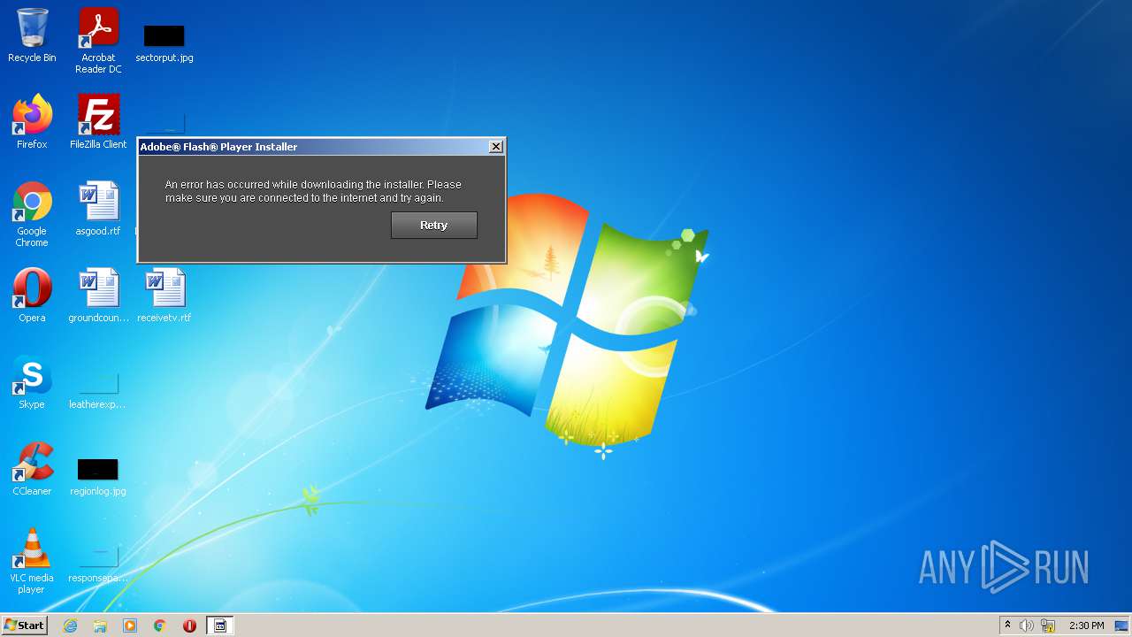The image size is (1132, 637).
Task: Select the leatherexp... desktop file
Action: point(98,389)
